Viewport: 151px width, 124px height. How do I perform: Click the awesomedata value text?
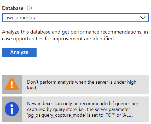click(x=21, y=18)
